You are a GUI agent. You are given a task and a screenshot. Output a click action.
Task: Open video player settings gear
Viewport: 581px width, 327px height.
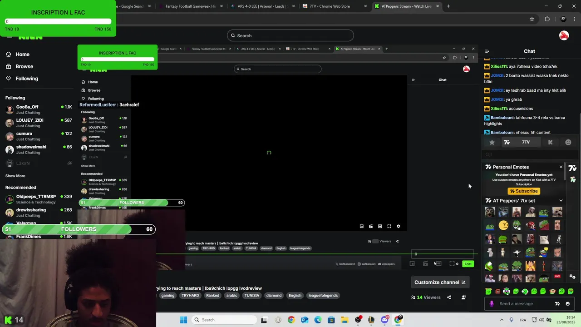[x=398, y=226]
